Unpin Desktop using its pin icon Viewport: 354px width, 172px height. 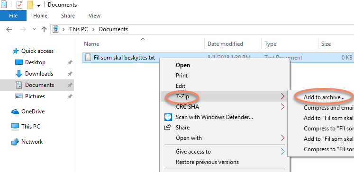point(70,62)
